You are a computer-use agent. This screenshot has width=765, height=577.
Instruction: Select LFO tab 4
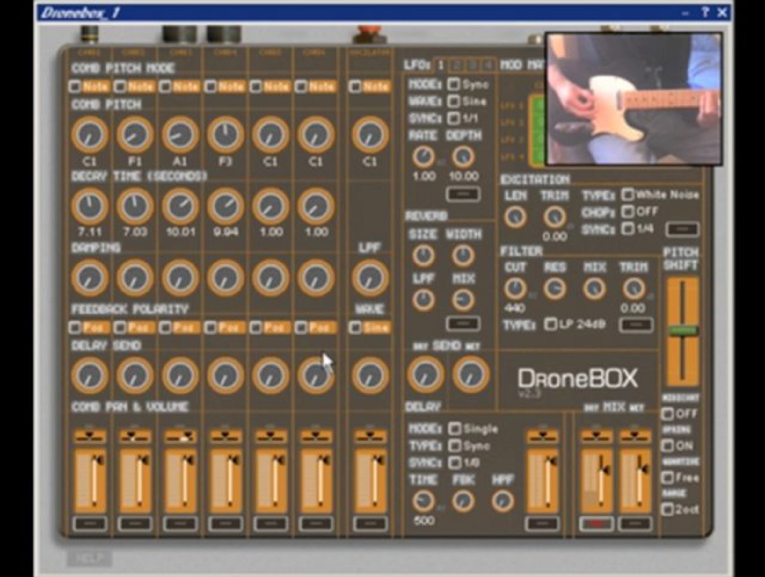click(488, 65)
